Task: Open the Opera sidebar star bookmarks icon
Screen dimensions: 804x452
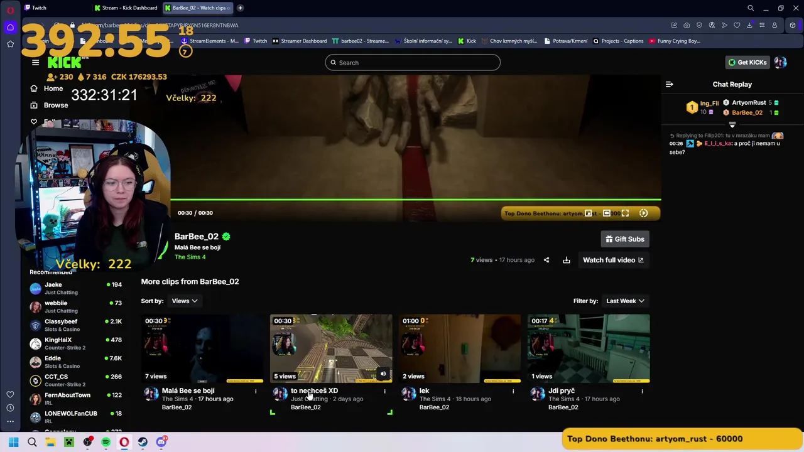Action: 10,44
